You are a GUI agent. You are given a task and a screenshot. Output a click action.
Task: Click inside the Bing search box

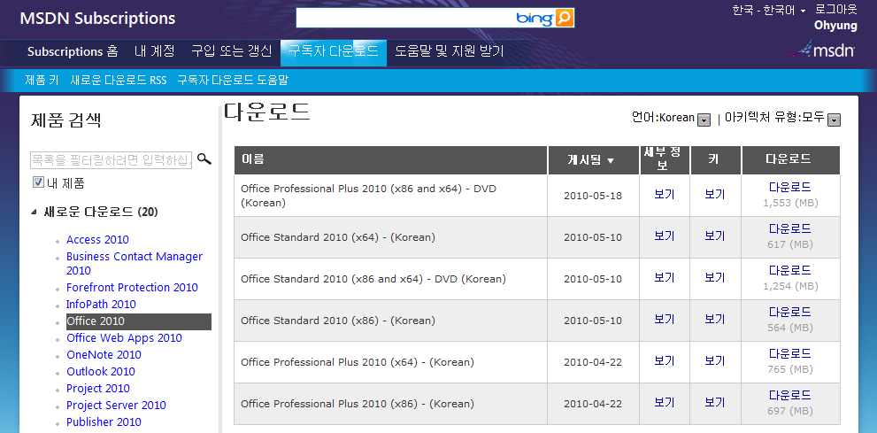[x=405, y=18]
